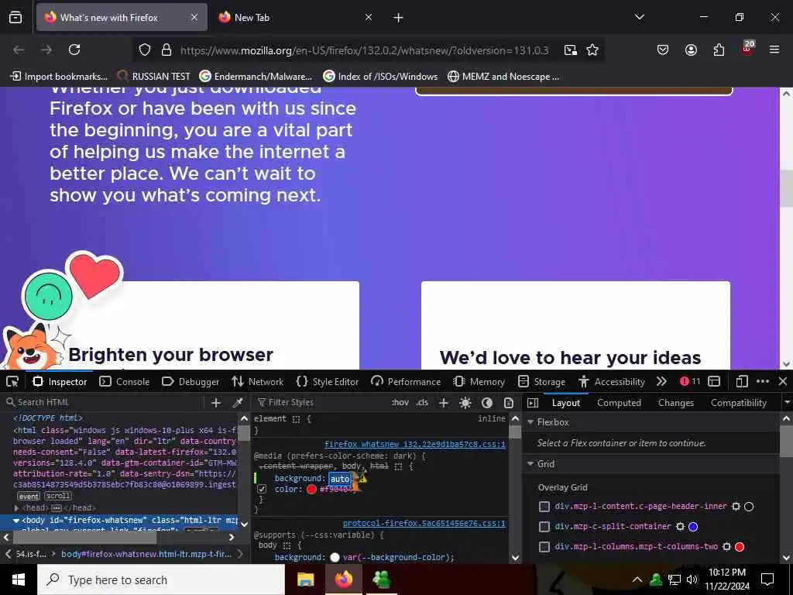Open the Extensions panel
Viewport: 793px width, 595px height.
pos(719,50)
